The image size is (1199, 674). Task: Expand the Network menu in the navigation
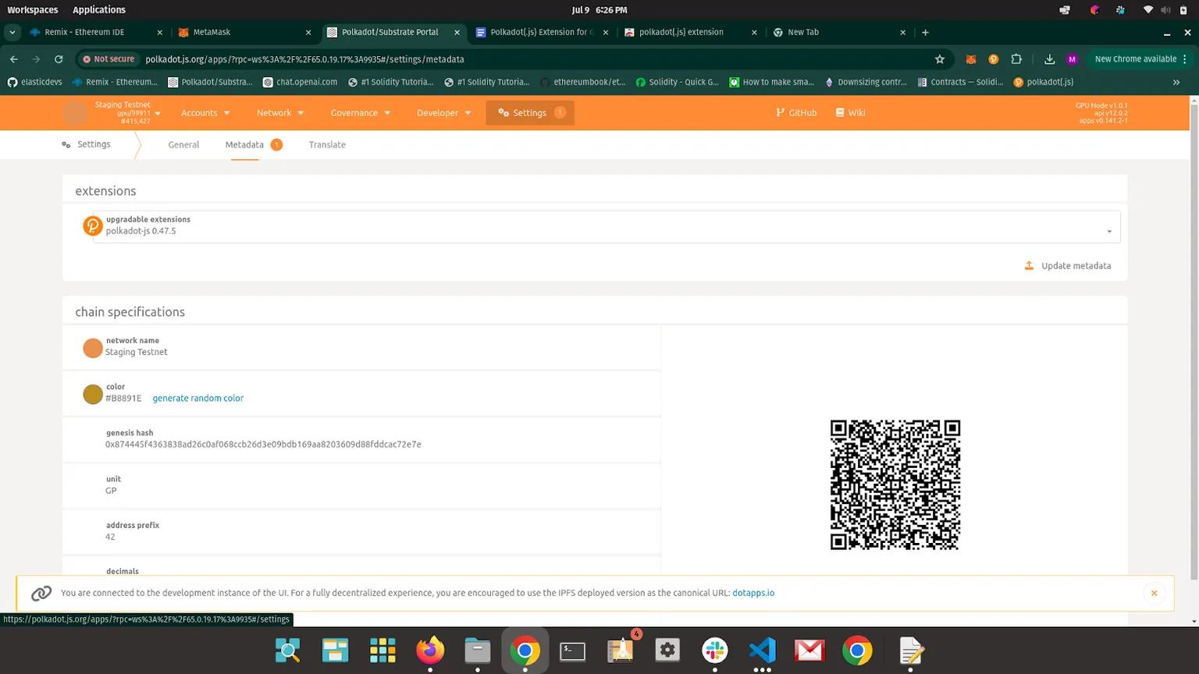pyautogui.click(x=279, y=112)
